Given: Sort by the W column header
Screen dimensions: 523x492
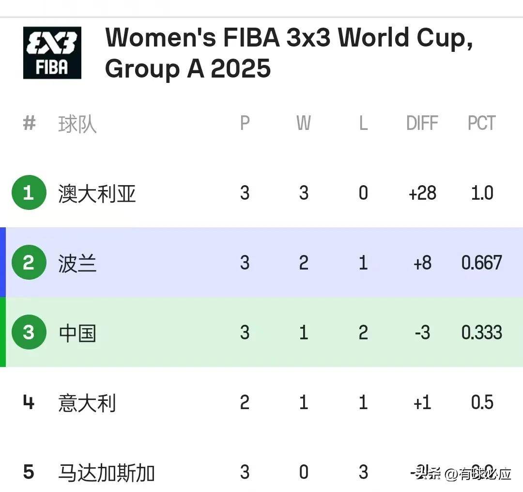Looking at the screenshot, I should (x=304, y=123).
